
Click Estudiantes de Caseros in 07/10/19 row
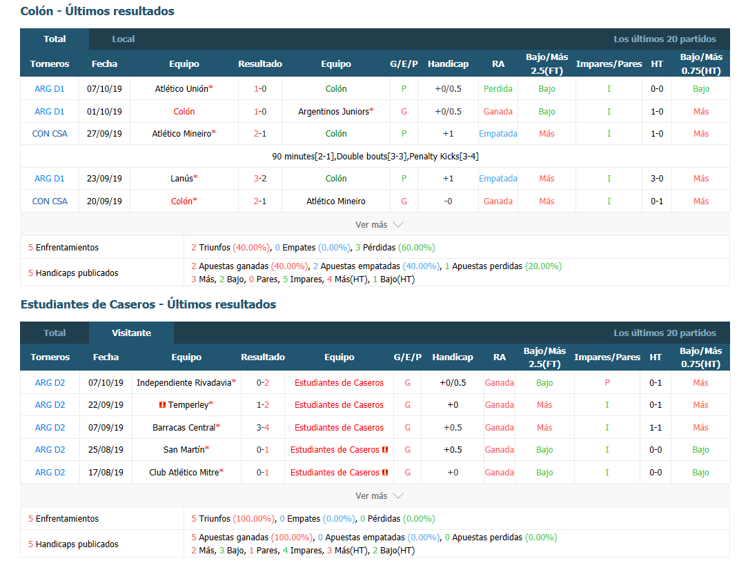(x=339, y=382)
